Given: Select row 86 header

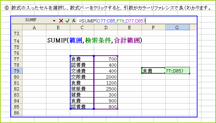Looking at the screenshot, I should click(17, 113).
